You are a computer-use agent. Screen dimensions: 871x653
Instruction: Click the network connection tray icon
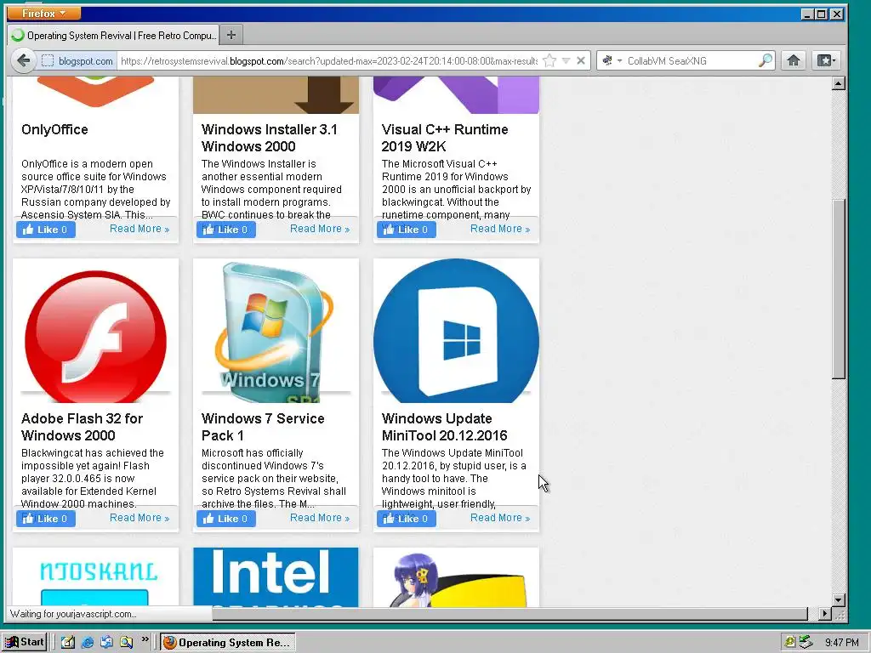pos(806,643)
